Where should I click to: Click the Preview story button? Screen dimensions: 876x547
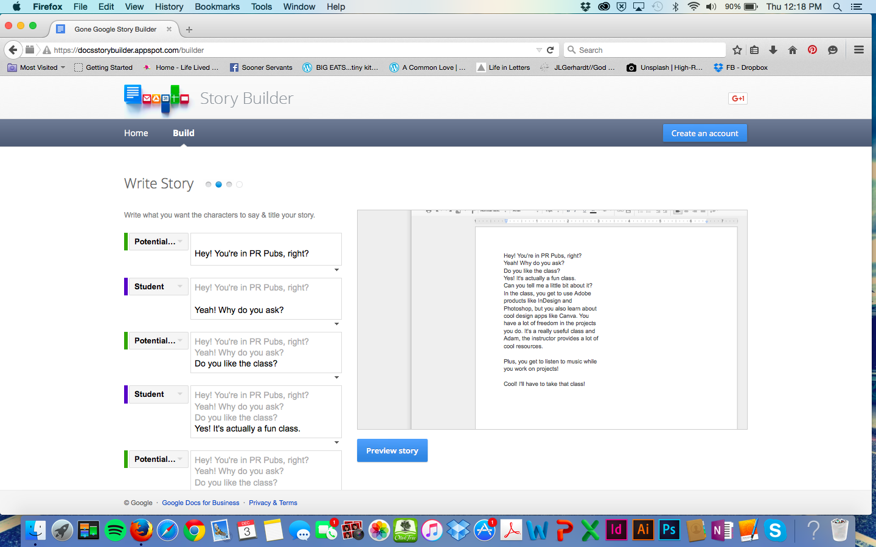[x=392, y=450]
